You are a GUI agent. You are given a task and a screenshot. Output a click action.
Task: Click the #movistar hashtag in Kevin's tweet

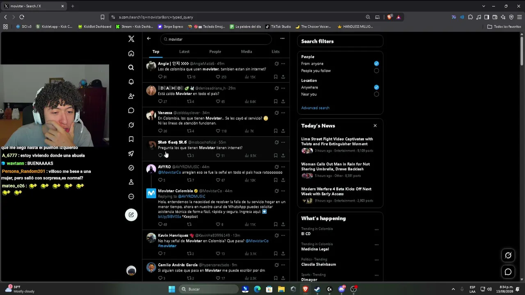167,246
